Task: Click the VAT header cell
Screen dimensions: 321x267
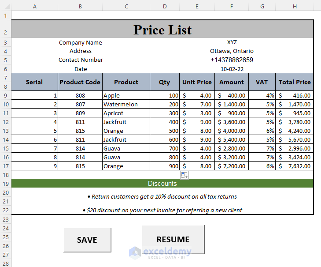Action: 262,82
